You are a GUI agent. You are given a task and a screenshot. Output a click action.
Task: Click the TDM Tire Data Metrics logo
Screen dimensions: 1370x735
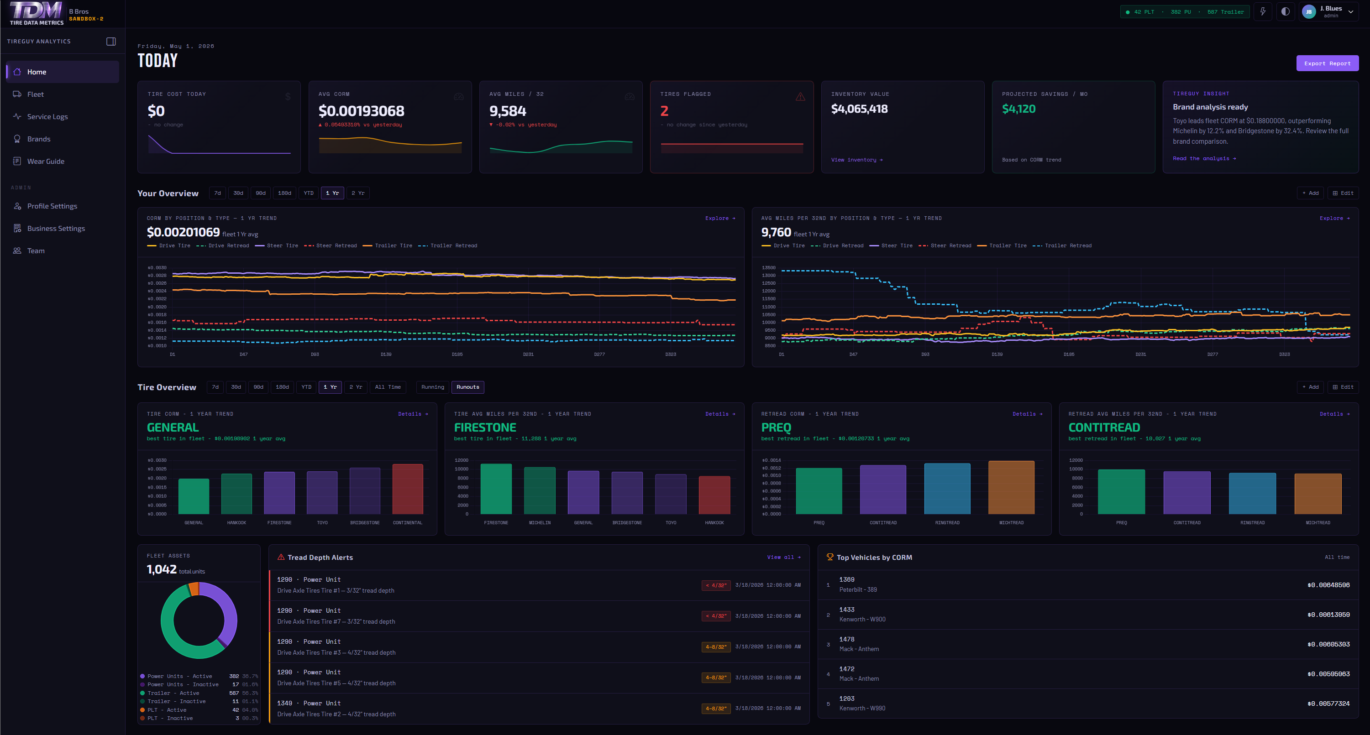click(x=36, y=13)
